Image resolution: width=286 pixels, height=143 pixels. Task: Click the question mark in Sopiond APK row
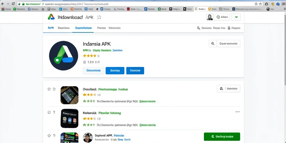54,135
